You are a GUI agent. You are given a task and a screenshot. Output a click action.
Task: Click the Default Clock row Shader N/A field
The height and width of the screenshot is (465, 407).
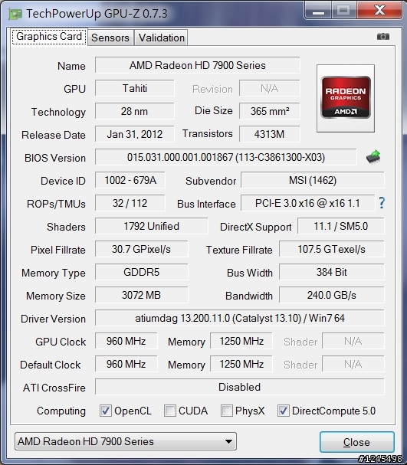coord(353,364)
